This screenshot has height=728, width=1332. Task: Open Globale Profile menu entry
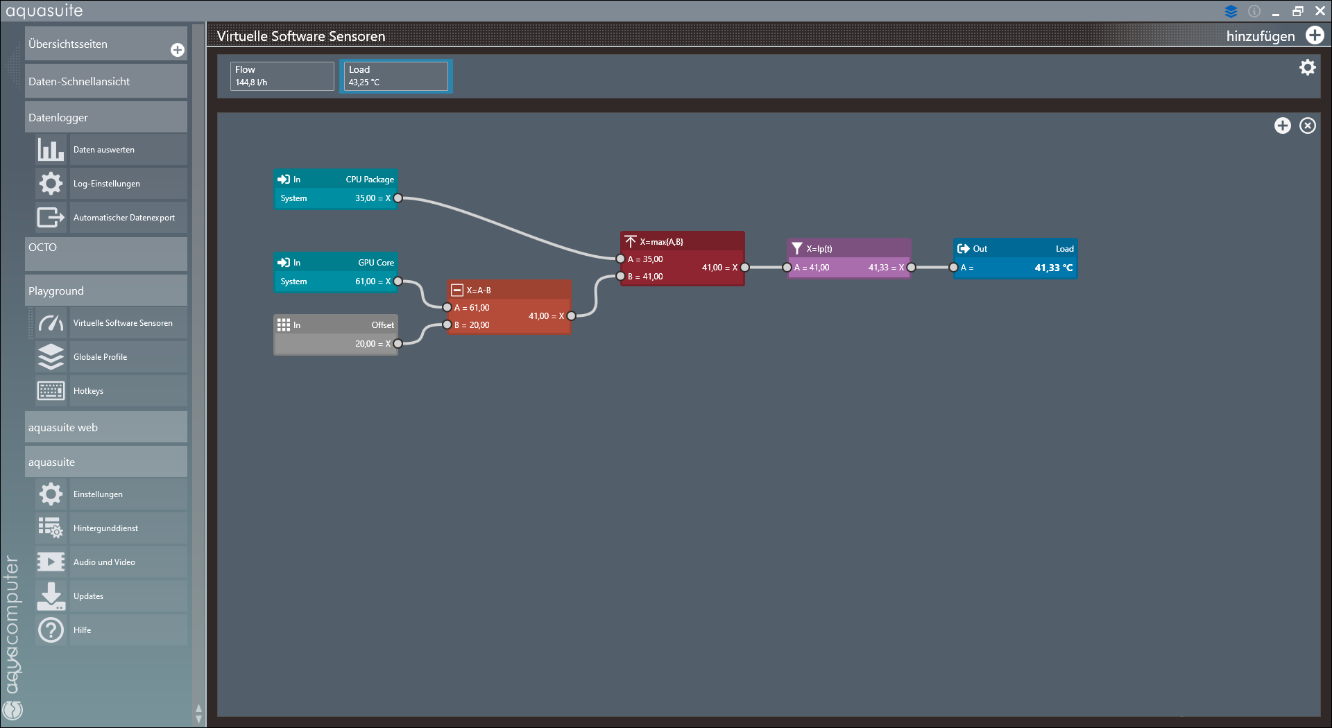(128, 357)
